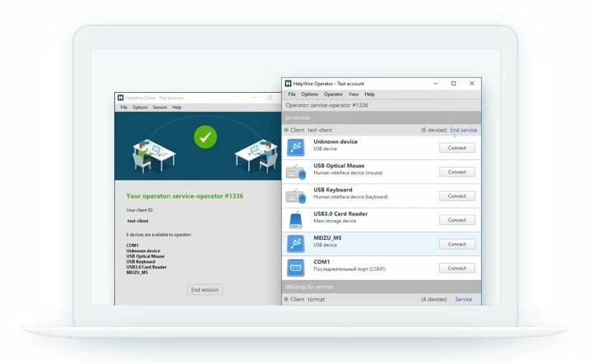Click the COM1 serial port icon

296,268
